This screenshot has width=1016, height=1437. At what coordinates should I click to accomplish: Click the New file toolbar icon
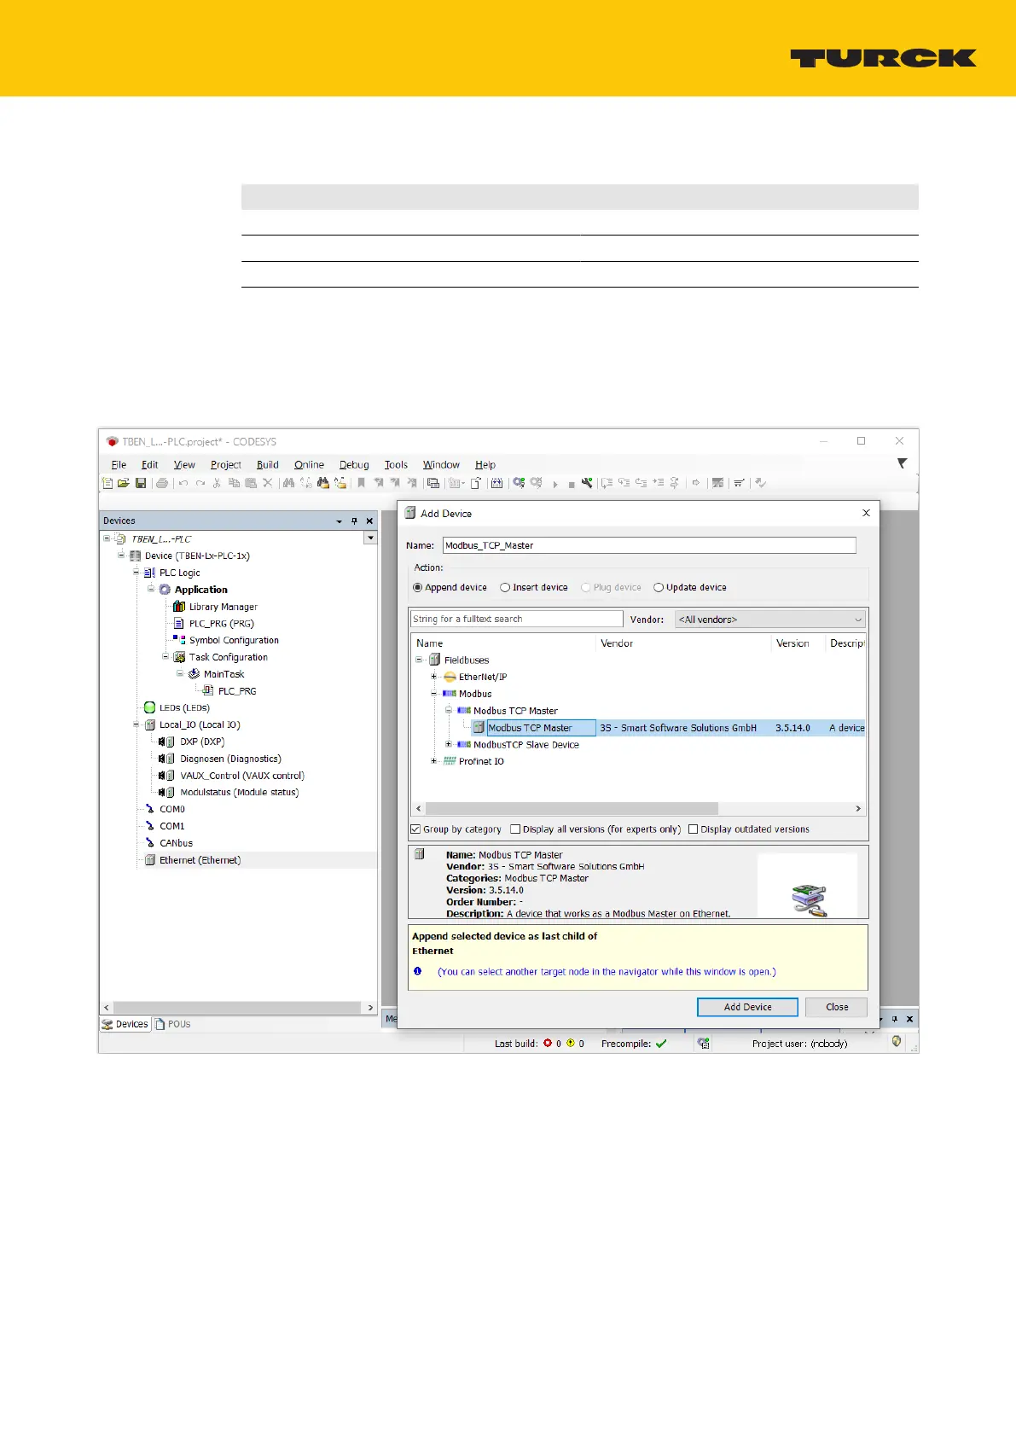(x=107, y=483)
